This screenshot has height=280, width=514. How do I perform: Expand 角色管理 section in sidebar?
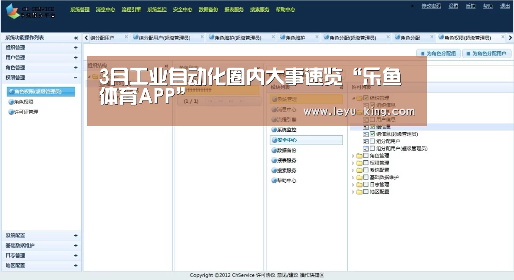point(76,68)
